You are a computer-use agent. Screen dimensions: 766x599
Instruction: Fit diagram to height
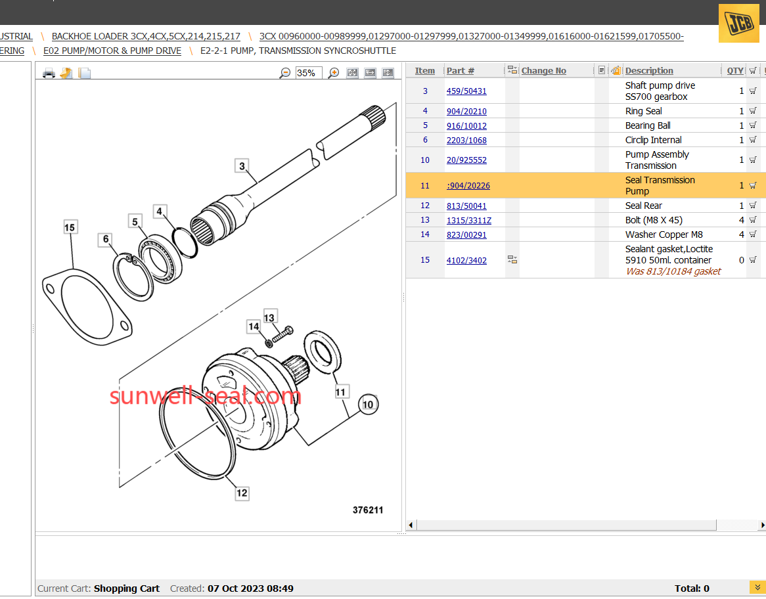[x=388, y=73]
